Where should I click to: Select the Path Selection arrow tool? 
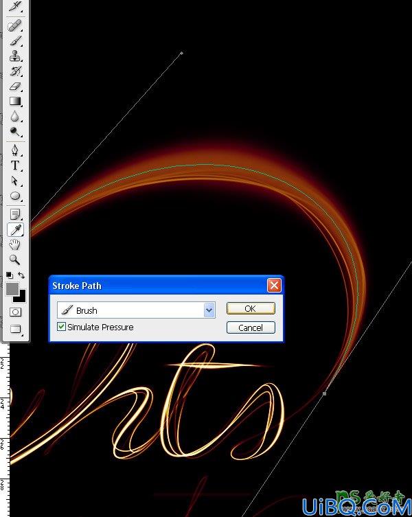(x=15, y=181)
